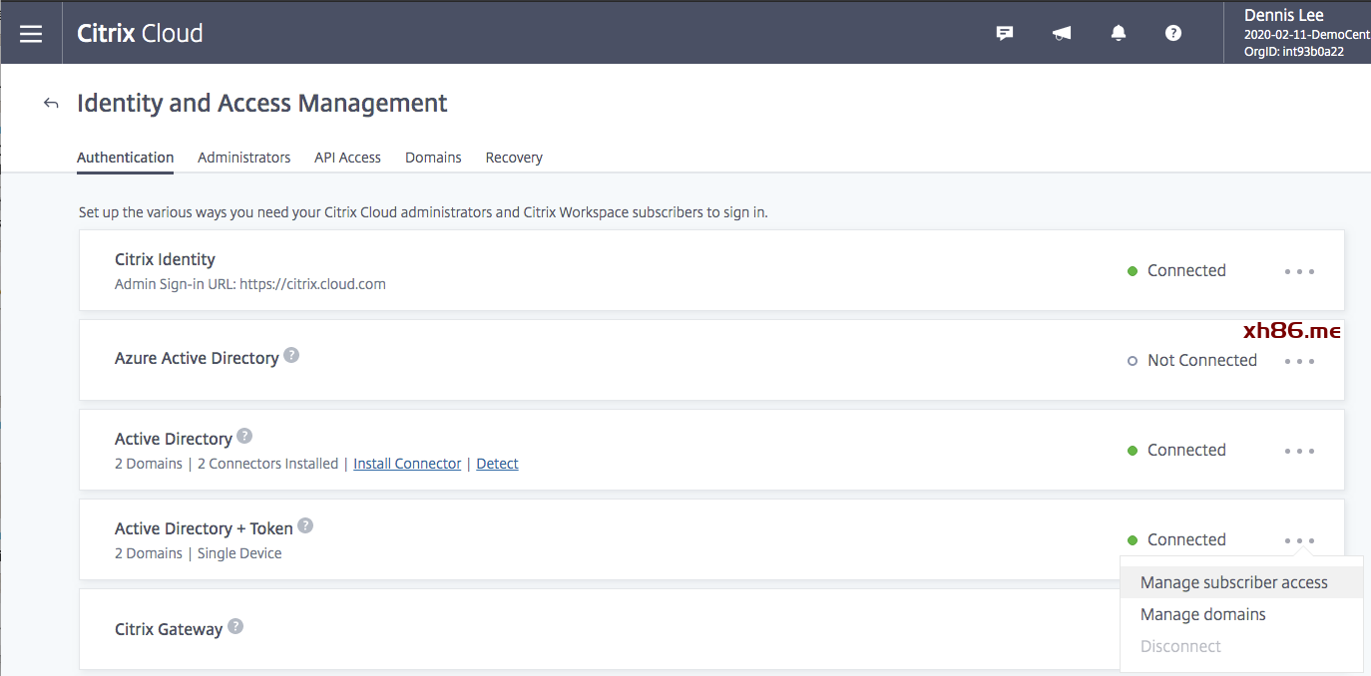Click the '2 Connectors Installed' text

[268, 464]
